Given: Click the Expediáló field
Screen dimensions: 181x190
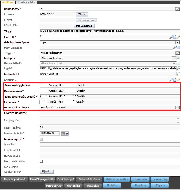Looking at the screenshot, I should (x=110, y=102).
